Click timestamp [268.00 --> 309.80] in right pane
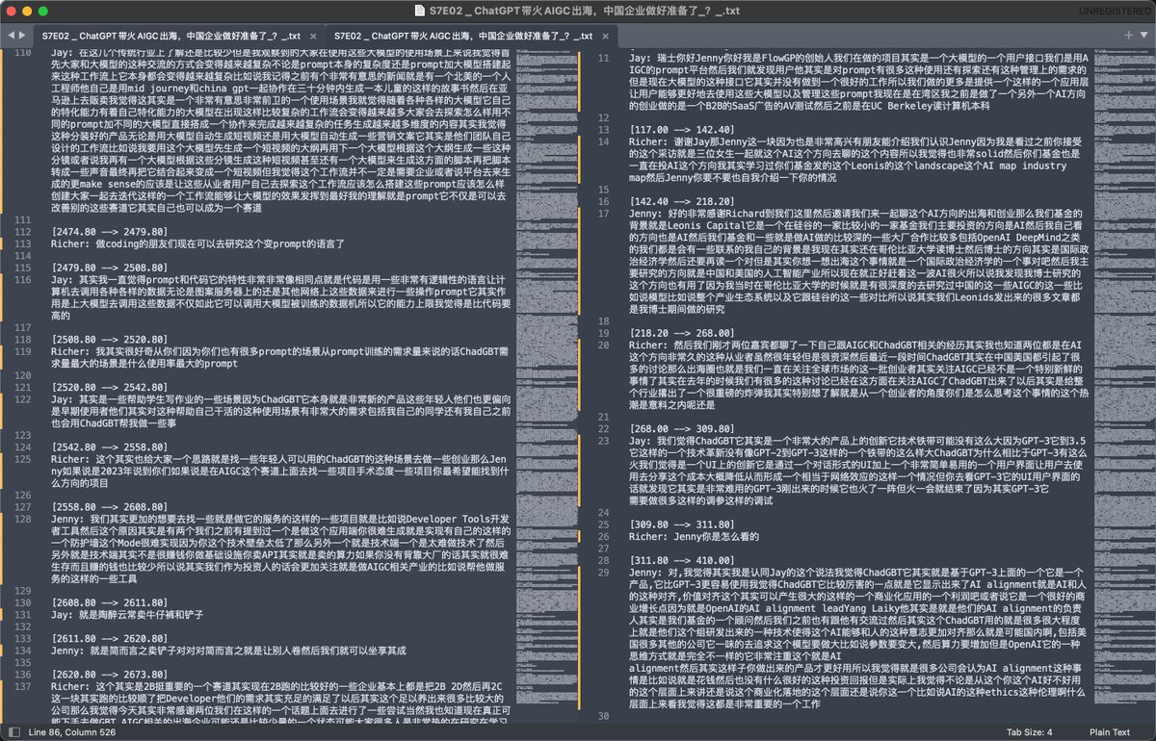Screen dimensions: 1156x741 [681, 428]
